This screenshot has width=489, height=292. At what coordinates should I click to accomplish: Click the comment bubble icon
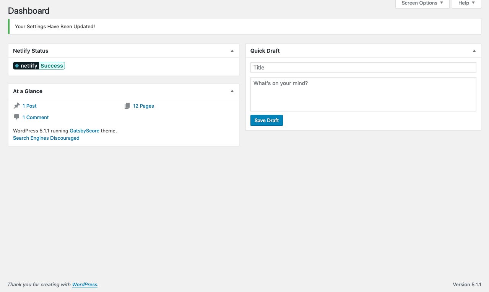[17, 117]
